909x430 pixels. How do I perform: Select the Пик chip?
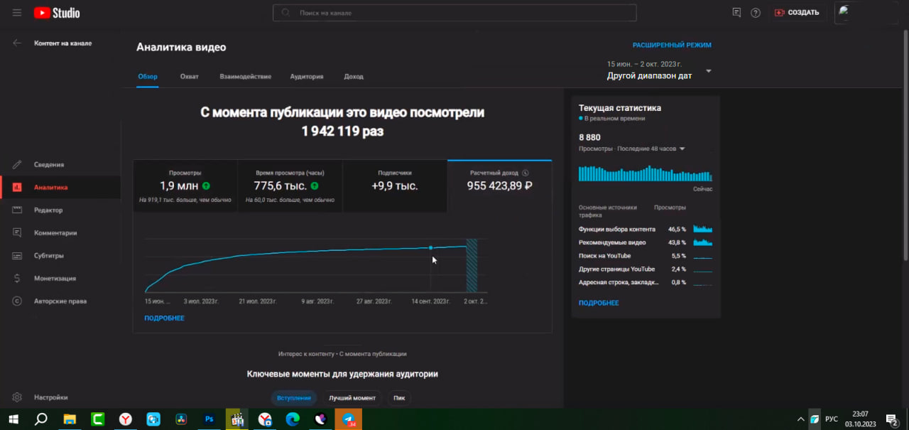click(x=399, y=398)
